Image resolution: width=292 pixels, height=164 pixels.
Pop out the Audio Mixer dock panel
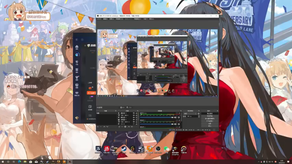(x=181, y=111)
